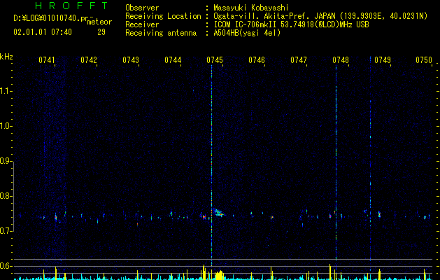Click the meteor label
Viewport: 440px width, 280px height.
tap(99, 22)
